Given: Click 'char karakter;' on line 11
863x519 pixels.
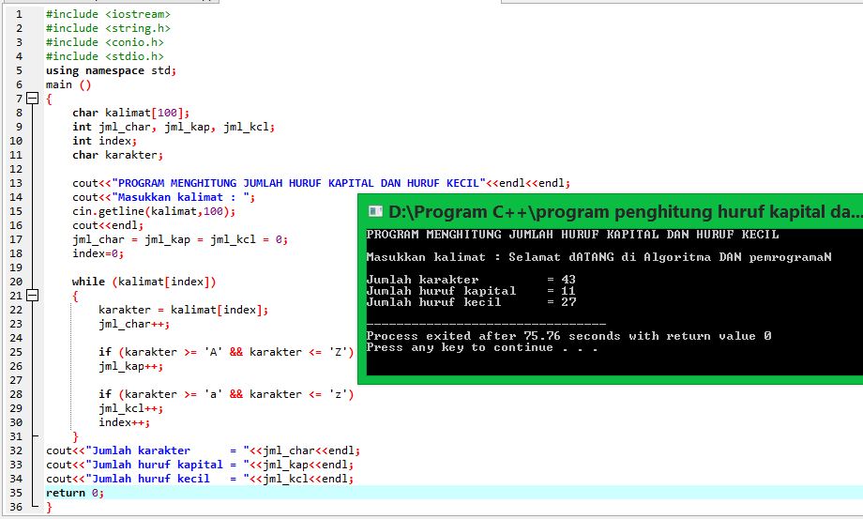Looking at the screenshot, I should [118, 155].
